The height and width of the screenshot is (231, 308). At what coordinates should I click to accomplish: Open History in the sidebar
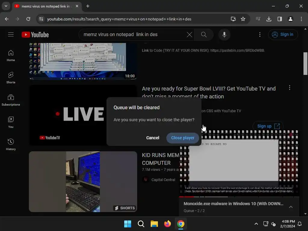(x=11, y=145)
